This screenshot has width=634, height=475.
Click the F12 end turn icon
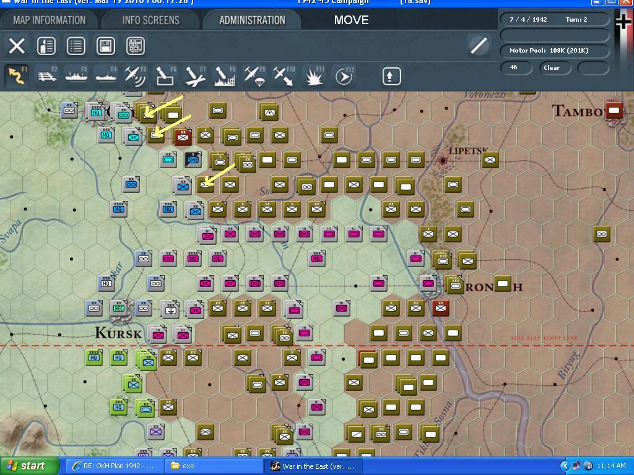coord(344,75)
